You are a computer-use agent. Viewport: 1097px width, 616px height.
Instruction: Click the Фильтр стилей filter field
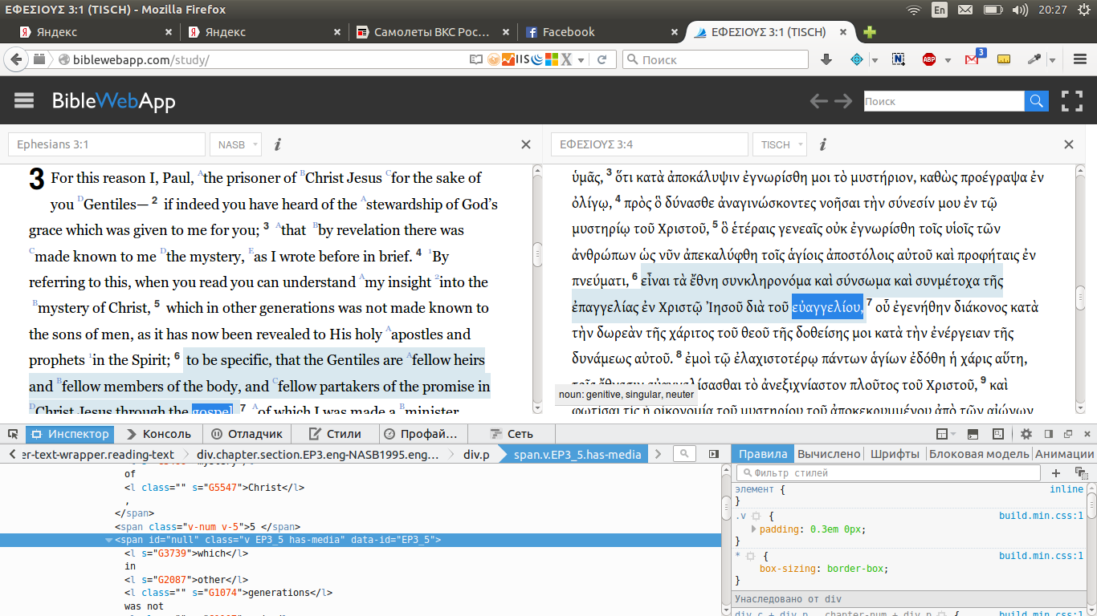[x=889, y=473]
